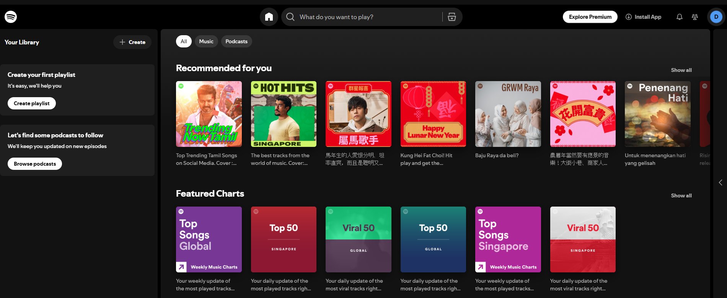
Task: Open Viral 50 Singapore chart cover
Action: [x=583, y=239]
